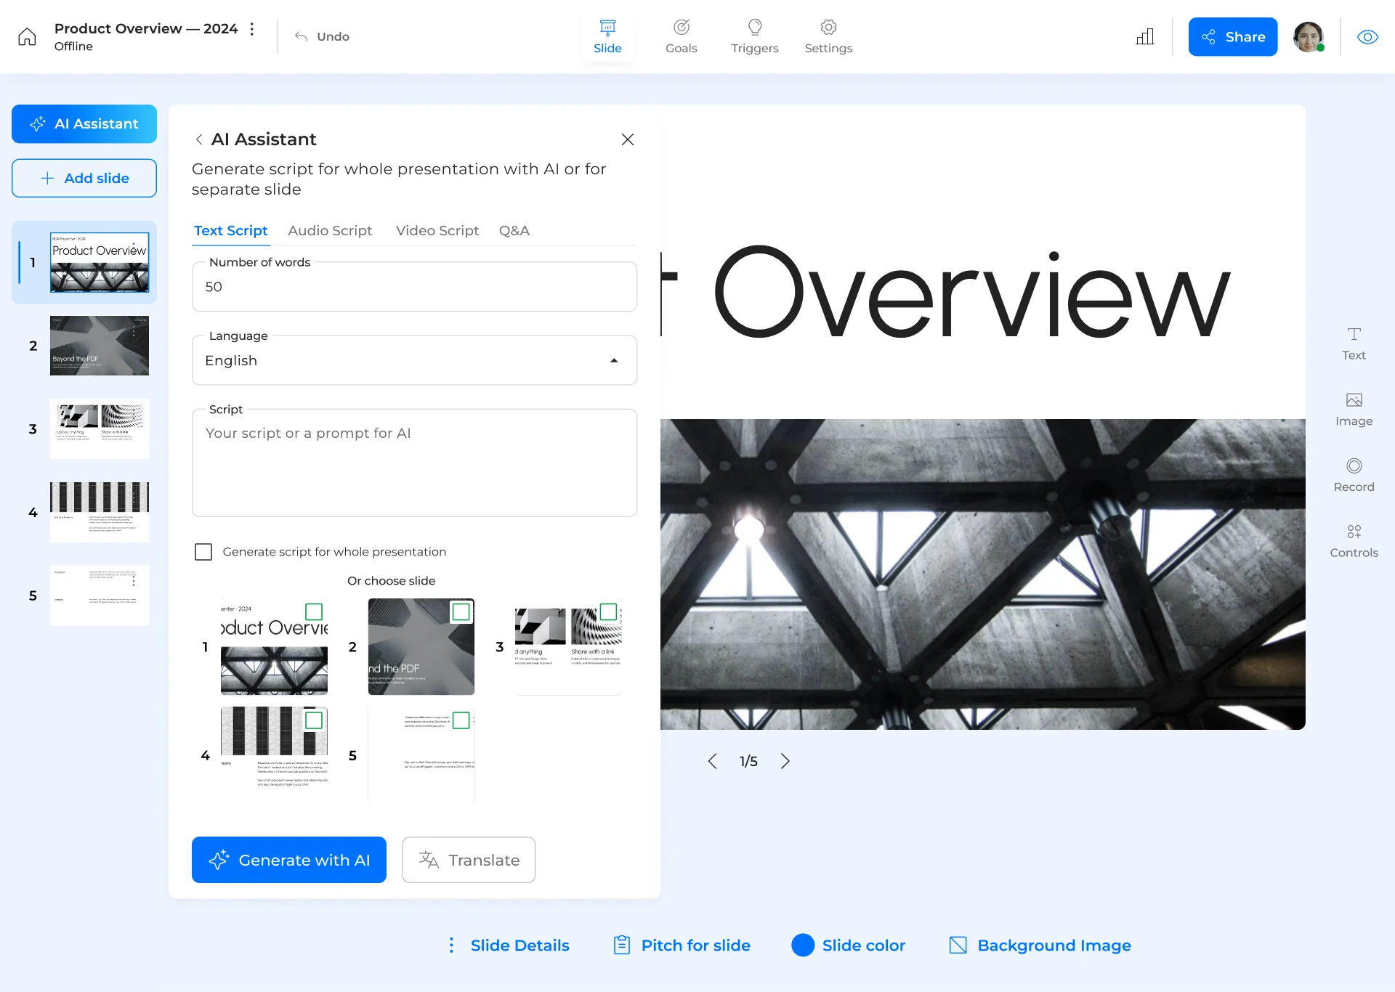Screen dimensions: 1395x992
Task: Click the Share button
Action: tap(1233, 37)
